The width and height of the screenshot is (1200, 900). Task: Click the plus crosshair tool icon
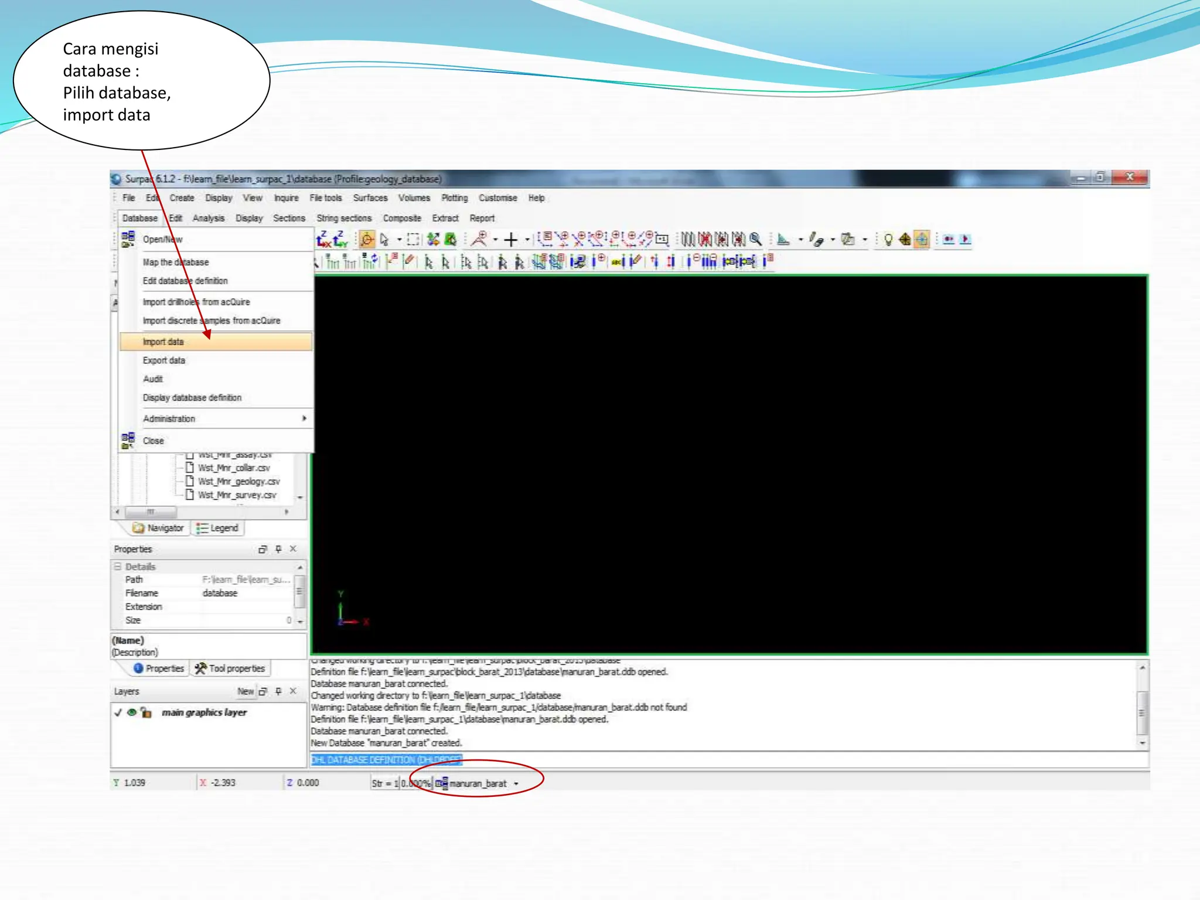pyautogui.click(x=511, y=240)
